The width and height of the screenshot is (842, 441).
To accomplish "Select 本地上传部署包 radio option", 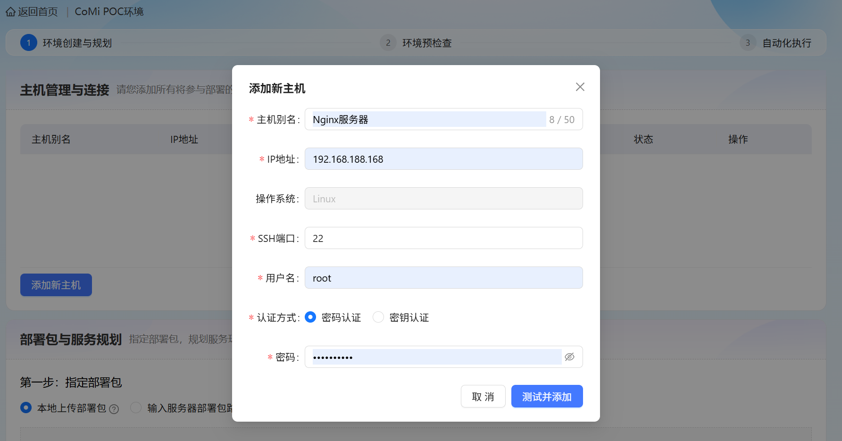I will [26, 408].
